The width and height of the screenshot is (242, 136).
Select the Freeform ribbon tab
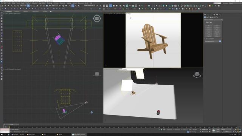tap(17, 11)
